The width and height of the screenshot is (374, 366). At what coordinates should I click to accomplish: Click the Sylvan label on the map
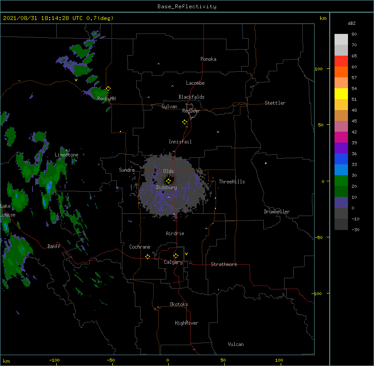[169, 106]
